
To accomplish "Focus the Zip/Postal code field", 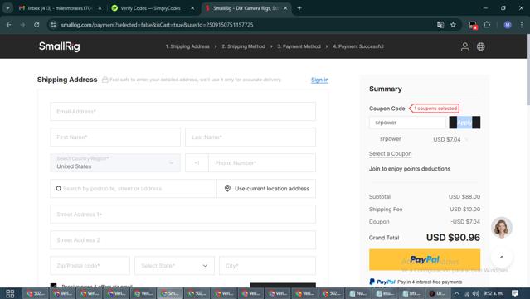I will coord(90,266).
